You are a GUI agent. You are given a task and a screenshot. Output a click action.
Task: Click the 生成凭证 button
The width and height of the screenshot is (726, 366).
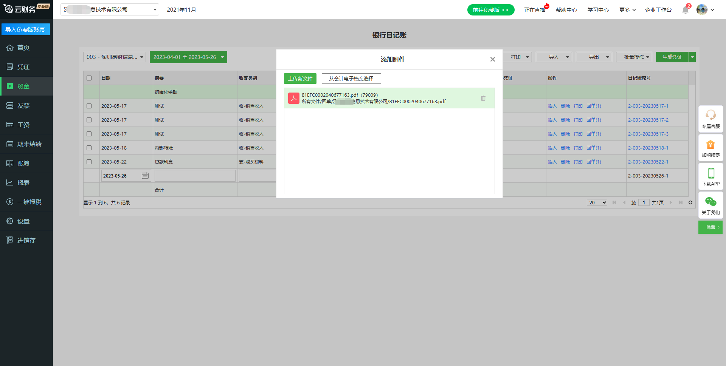(x=672, y=57)
